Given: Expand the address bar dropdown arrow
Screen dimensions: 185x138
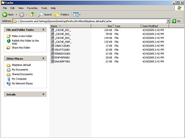Looking at the screenshot, I should [168, 21].
